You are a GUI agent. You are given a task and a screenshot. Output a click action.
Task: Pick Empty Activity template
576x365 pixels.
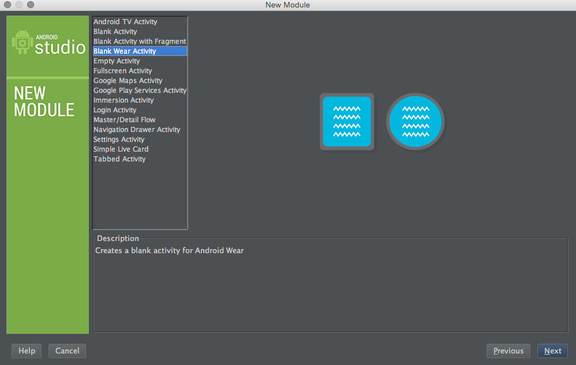140,61
